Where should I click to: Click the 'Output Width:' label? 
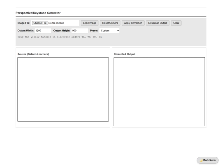[x=25, y=31]
